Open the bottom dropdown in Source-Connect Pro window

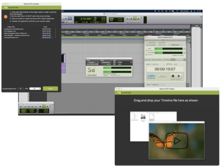[x=158, y=85]
